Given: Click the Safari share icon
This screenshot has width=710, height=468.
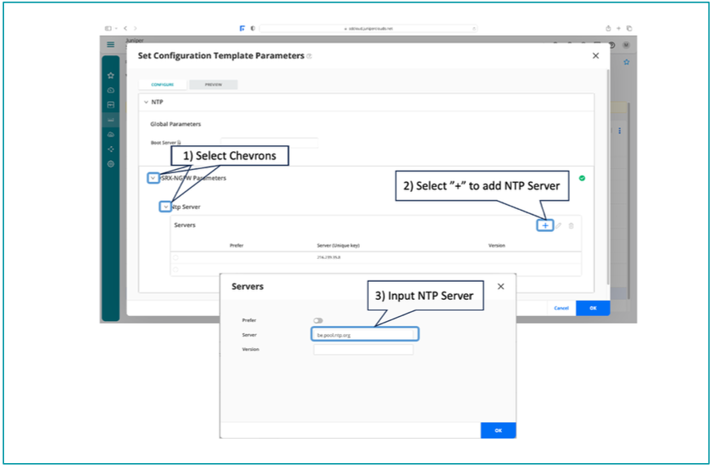Looking at the screenshot, I should click(607, 28).
